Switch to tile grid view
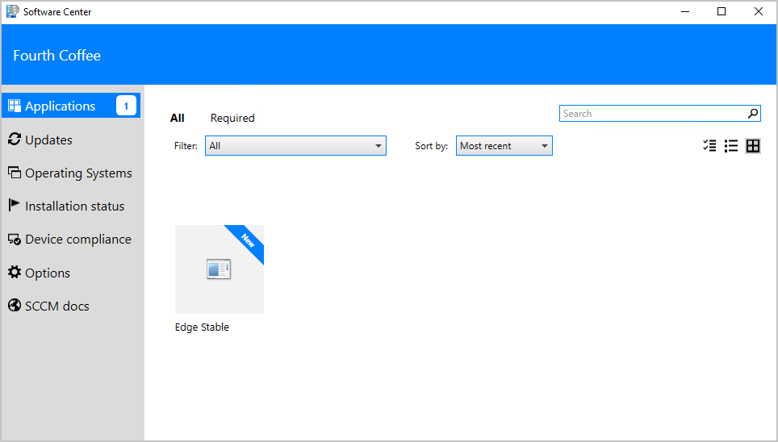Viewport: 778px width, 442px height. (x=753, y=146)
